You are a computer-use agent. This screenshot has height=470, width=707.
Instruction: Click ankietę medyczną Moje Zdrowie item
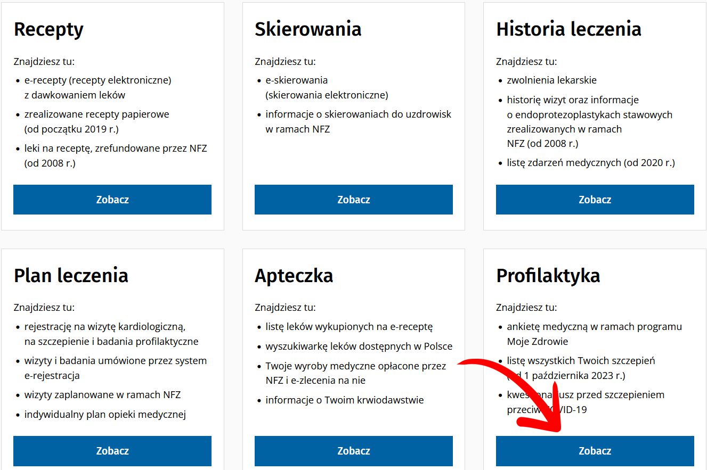click(594, 334)
